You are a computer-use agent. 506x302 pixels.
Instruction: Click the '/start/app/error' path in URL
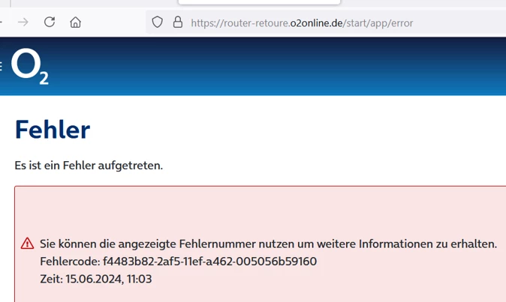pyautogui.click(x=378, y=23)
